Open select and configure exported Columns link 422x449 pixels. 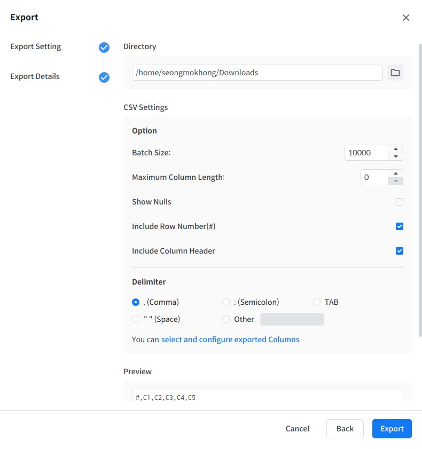click(230, 340)
